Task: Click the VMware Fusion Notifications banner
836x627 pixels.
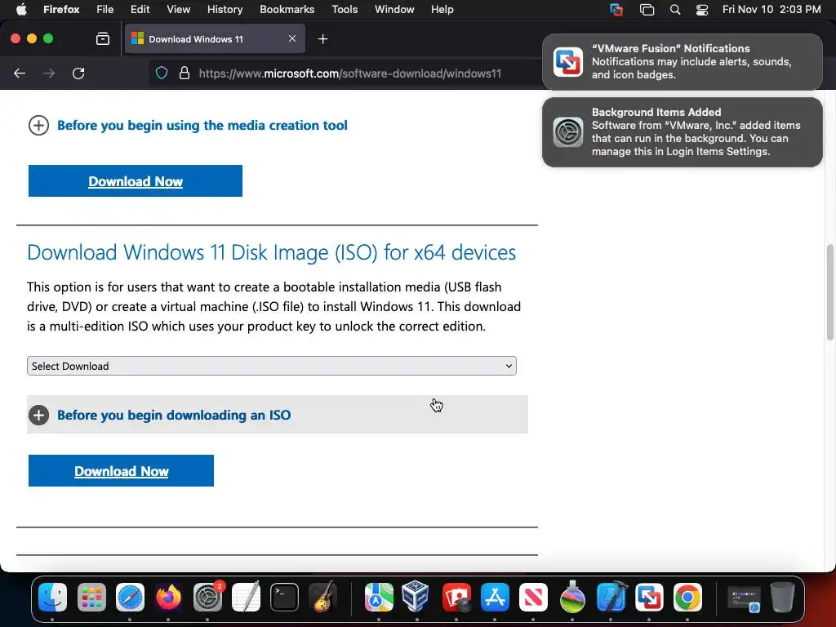Action: 683,61
